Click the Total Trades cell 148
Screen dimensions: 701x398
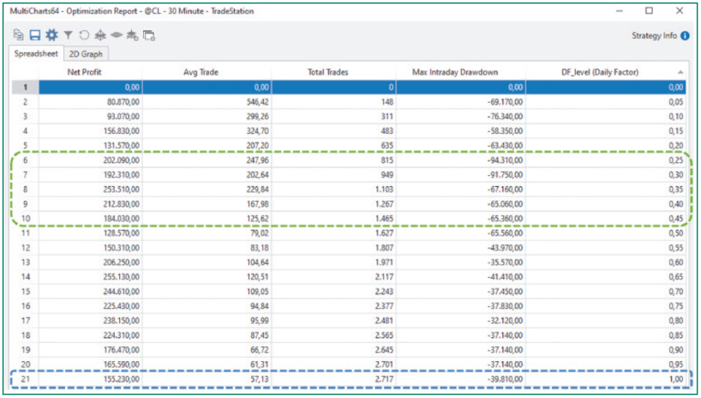(334, 102)
